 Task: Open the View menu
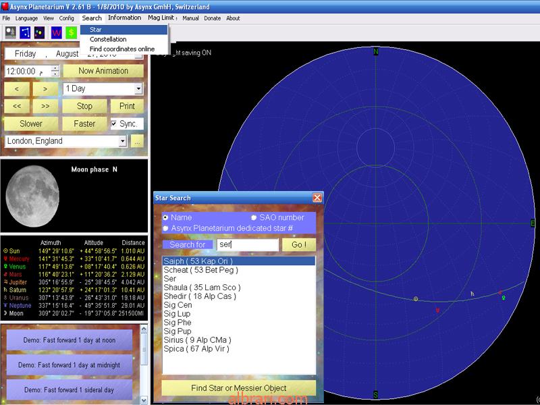click(48, 18)
